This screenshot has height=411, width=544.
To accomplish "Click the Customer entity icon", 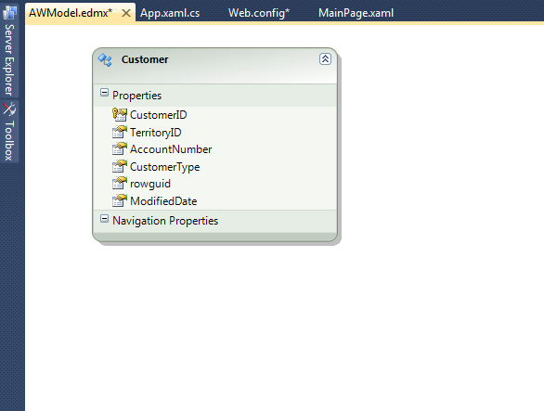I will point(105,60).
